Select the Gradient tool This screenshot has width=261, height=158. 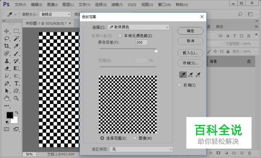coord(16,68)
